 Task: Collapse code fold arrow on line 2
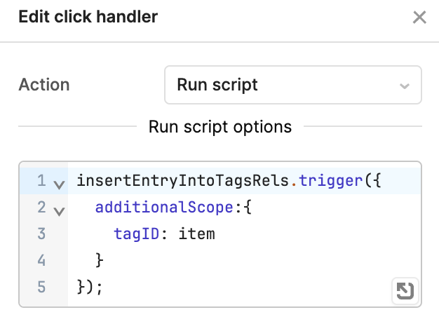pyautogui.click(x=59, y=211)
